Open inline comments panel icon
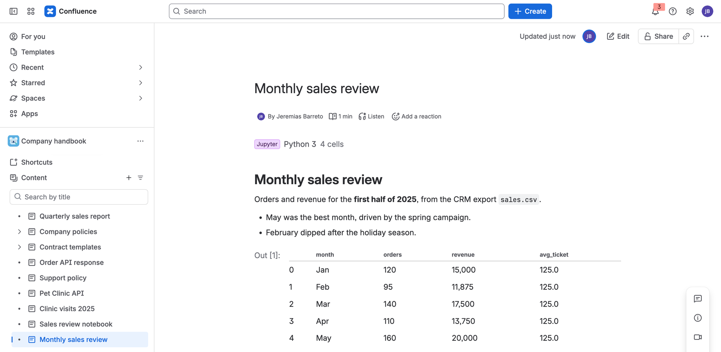 click(697, 299)
